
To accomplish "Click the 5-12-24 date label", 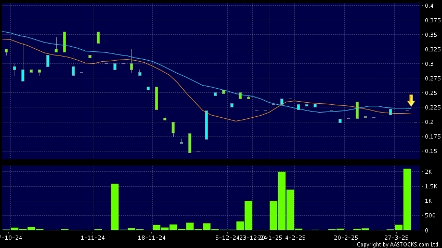I will [227, 238].
